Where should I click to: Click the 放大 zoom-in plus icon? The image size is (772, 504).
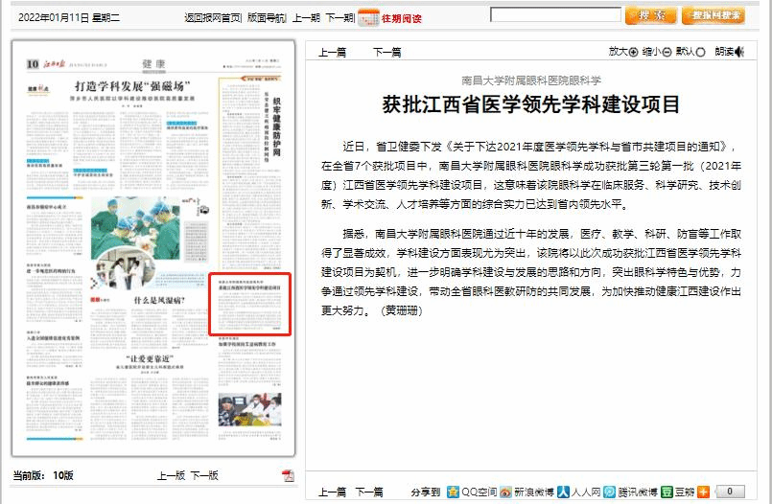click(633, 52)
